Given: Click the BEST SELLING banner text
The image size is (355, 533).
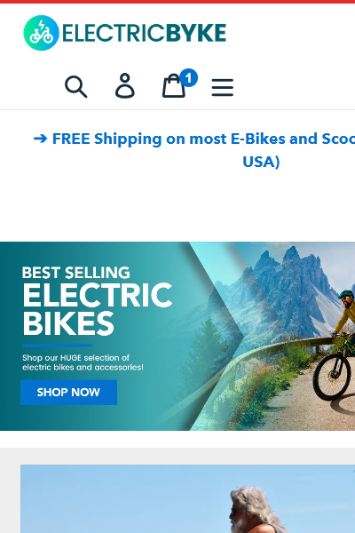Looking at the screenshot, I should (x=75, y=273).
